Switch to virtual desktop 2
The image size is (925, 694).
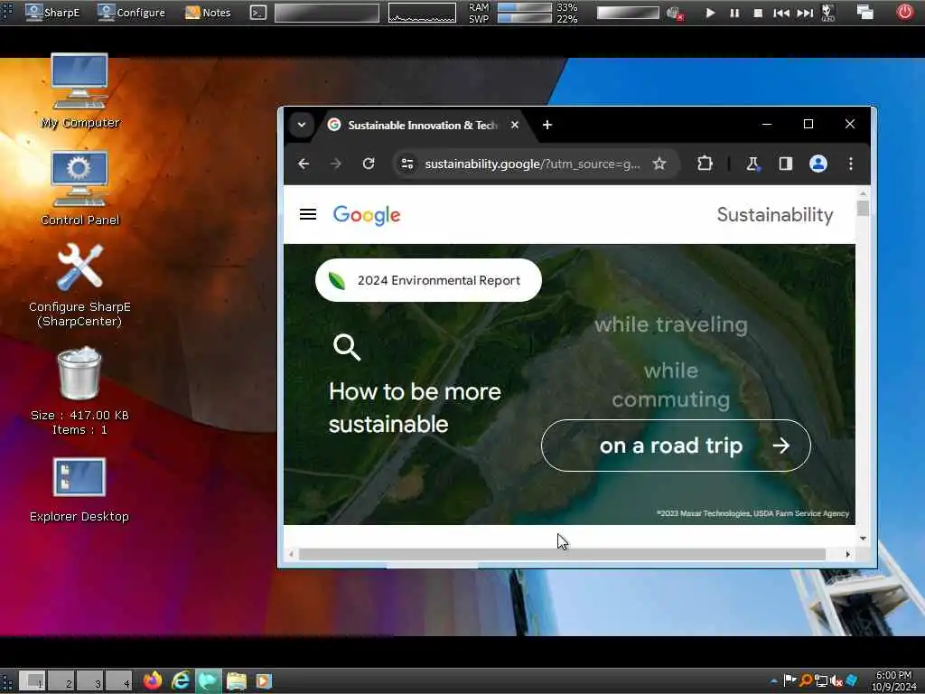(x=61, y=681)
